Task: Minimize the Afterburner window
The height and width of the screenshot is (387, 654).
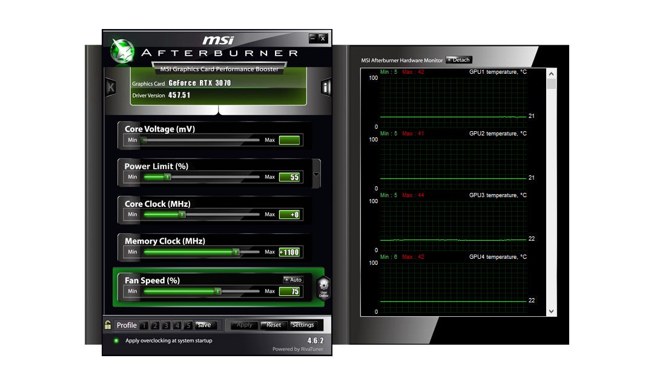Action: [313, 38]
